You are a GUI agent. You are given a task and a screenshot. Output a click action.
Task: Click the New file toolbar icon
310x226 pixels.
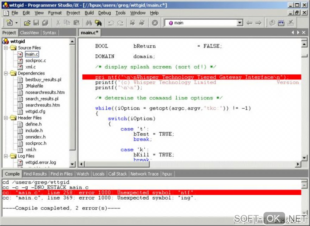[x=9, y=23]
